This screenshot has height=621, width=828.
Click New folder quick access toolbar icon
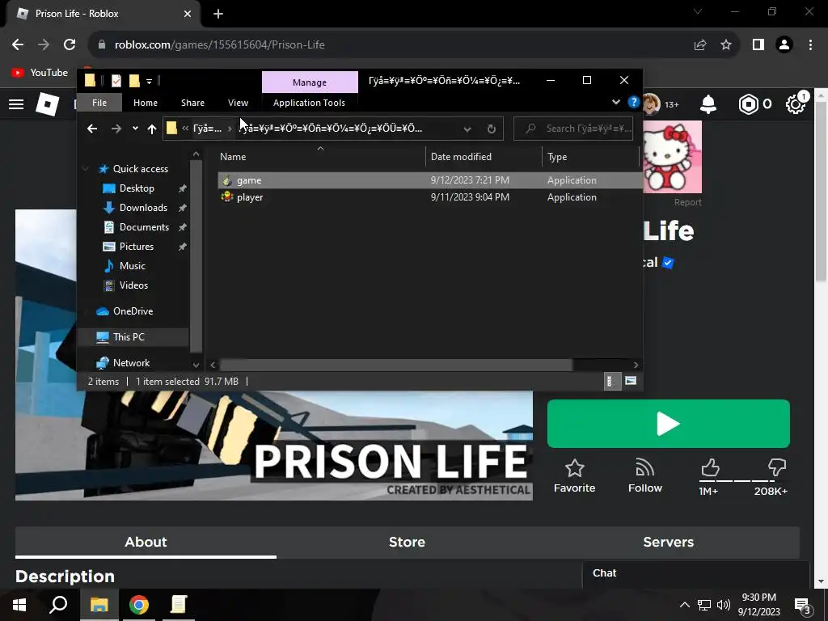135,81
